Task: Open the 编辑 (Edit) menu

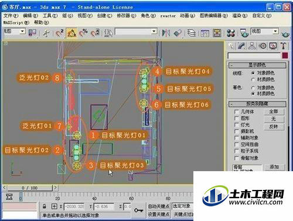Action: [30, 16]
